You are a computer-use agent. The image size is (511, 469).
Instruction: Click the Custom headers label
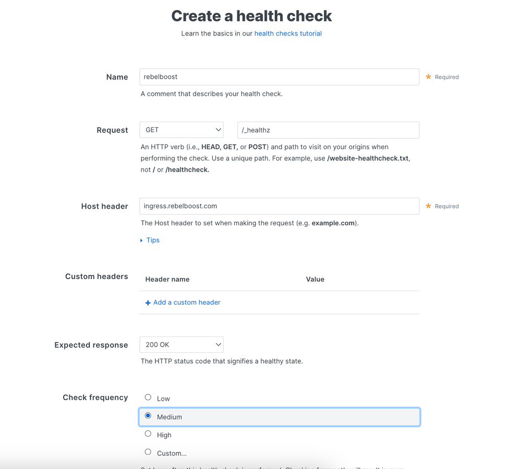pos(96,276)
